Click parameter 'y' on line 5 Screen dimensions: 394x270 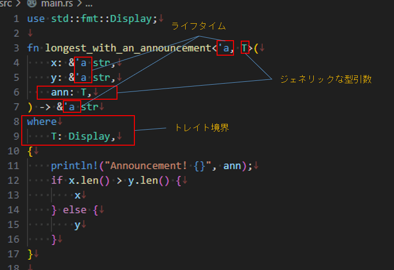tap(54, 78)
